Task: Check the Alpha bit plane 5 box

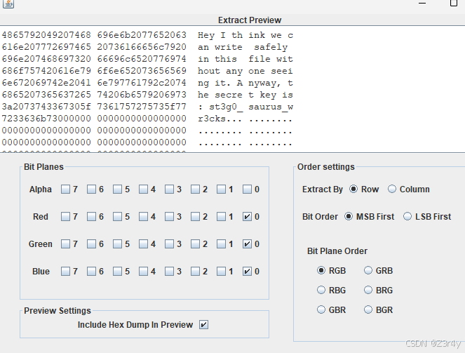Action: point(117,189)
